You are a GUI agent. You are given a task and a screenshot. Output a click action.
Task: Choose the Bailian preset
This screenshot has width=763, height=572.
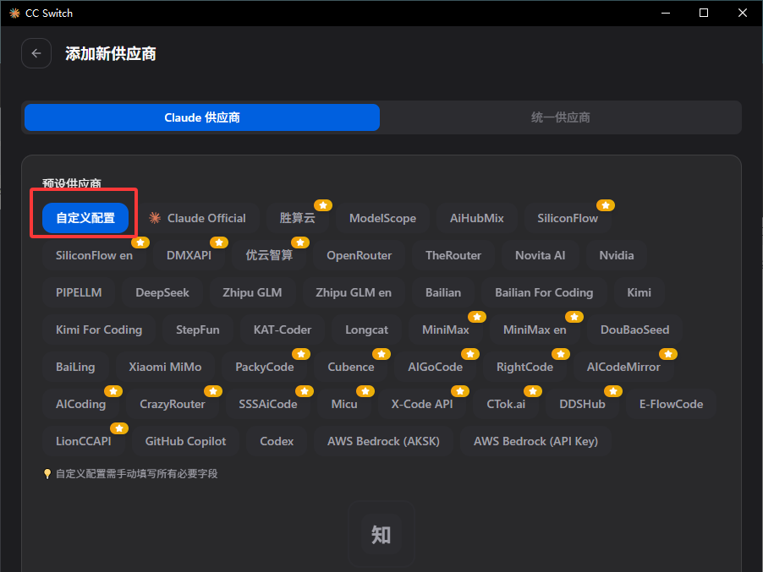pyautogui.click(x=442, y=292)
